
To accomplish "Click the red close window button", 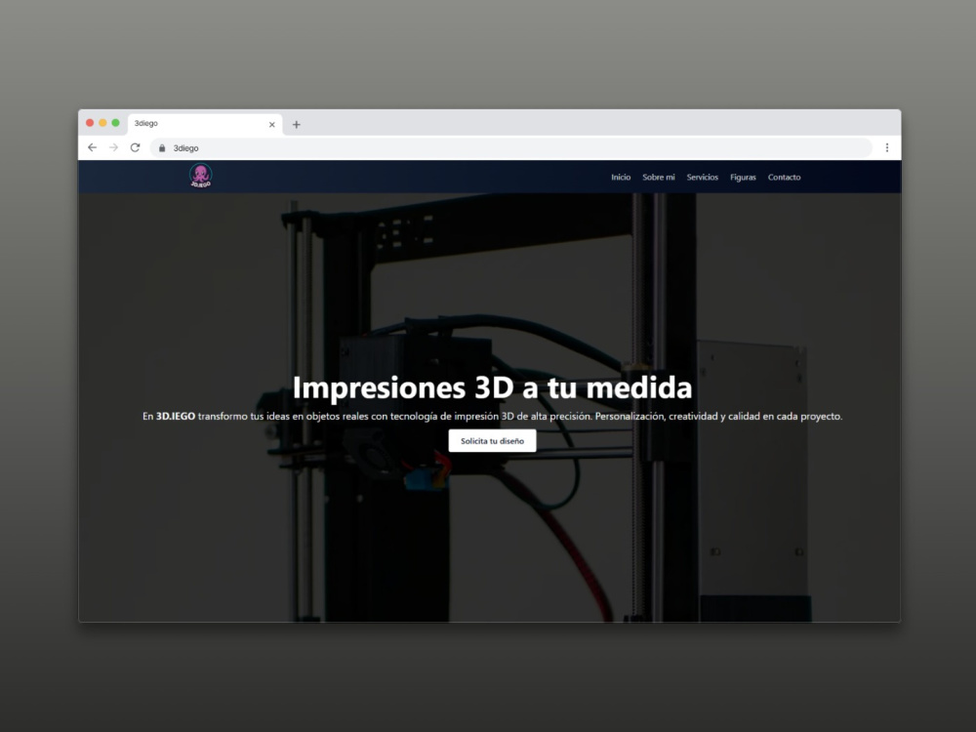I will pyautogui.click(x=90, y=123).
